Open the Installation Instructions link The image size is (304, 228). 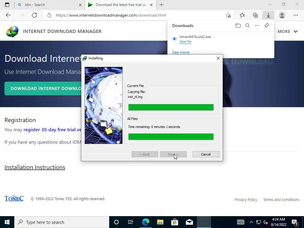(x=35, y=167)
